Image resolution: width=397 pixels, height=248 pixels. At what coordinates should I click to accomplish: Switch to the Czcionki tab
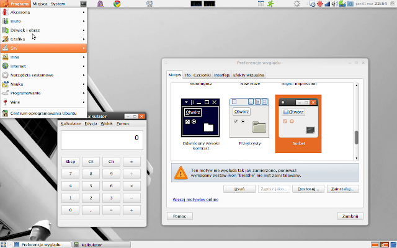202,75
